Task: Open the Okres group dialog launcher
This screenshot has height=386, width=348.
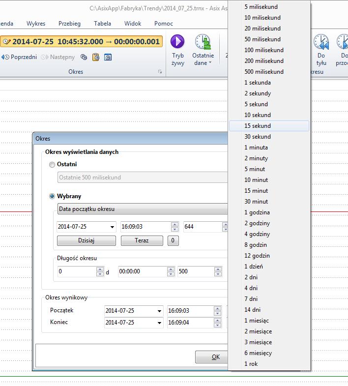Action: (x=160, y=72)
